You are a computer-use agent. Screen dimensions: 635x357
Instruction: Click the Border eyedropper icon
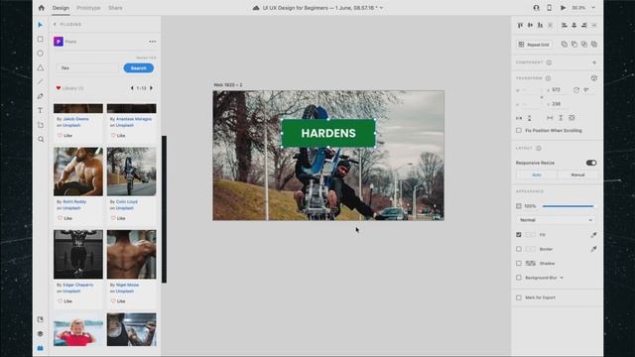[593, 249]
